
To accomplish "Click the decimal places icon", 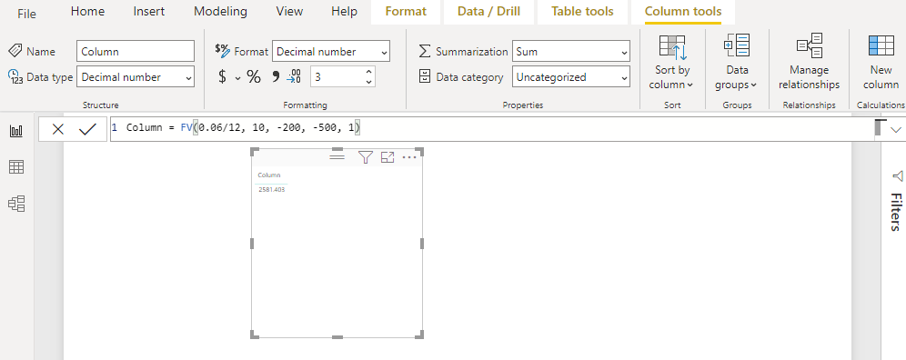I will (294, 77).
